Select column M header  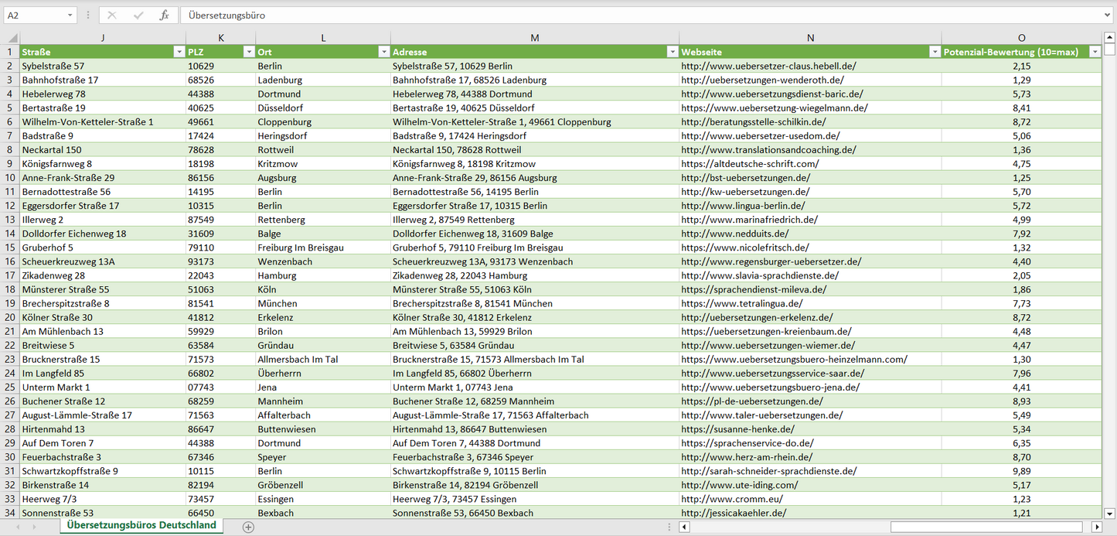[x=535, y=38]
